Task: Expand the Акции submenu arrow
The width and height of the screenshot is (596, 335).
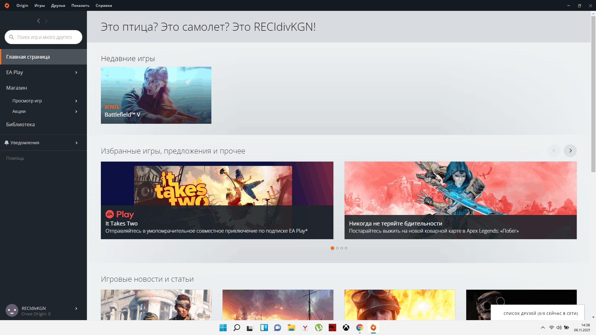Action: (x=76, y=111)
